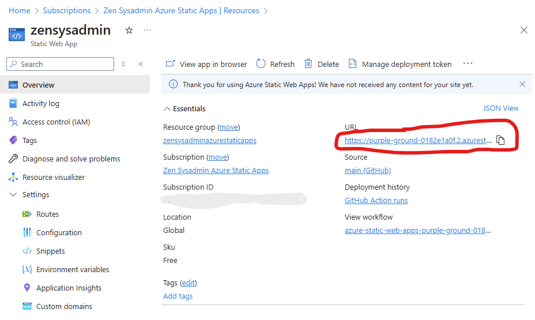Collapse the Settings menu group

click(x=13, y=195)
